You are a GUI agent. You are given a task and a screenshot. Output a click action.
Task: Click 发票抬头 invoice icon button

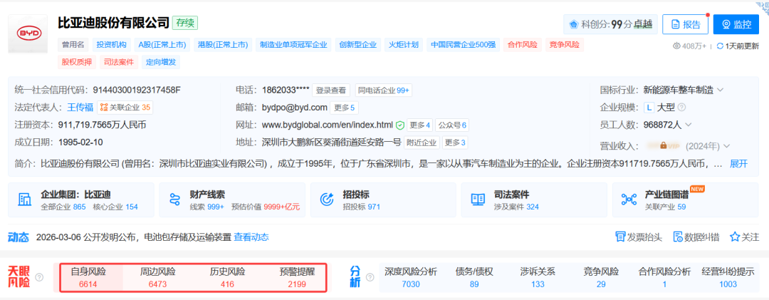pyautogui.click(x=639, y=237)
